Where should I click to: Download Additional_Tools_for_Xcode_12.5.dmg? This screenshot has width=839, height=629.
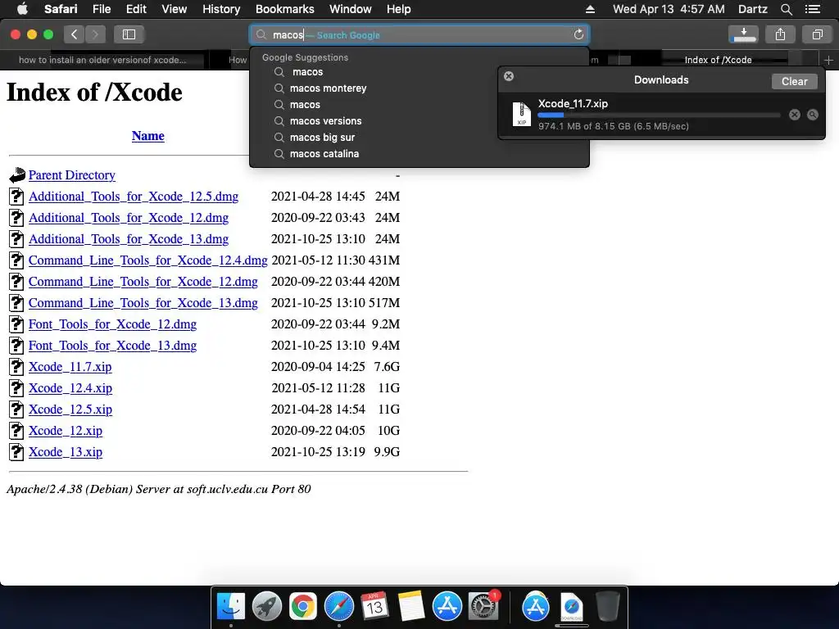coord(134,197)
